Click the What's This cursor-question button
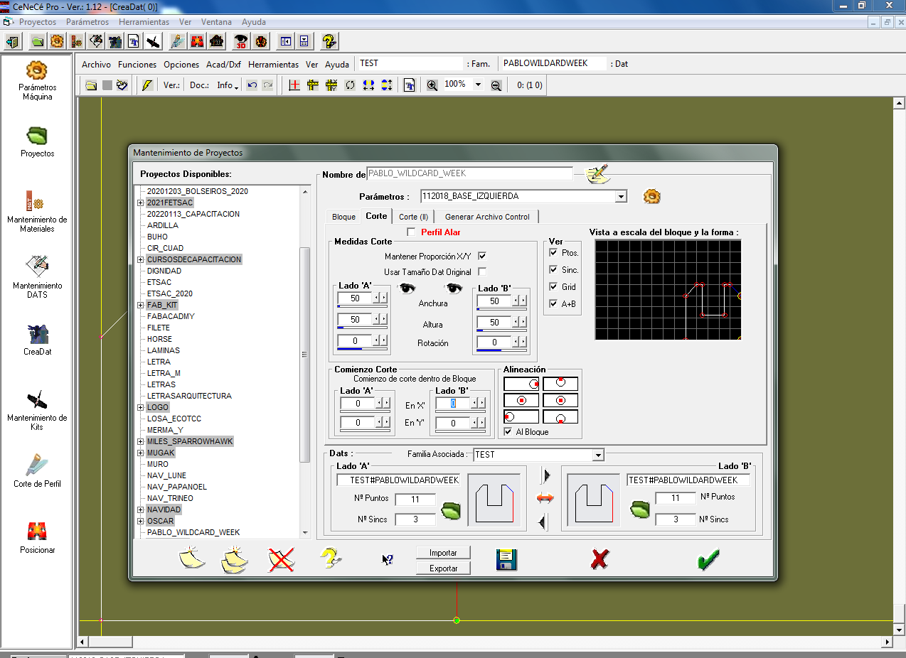This screenshot has height=658, width=906. click(388, 560)
